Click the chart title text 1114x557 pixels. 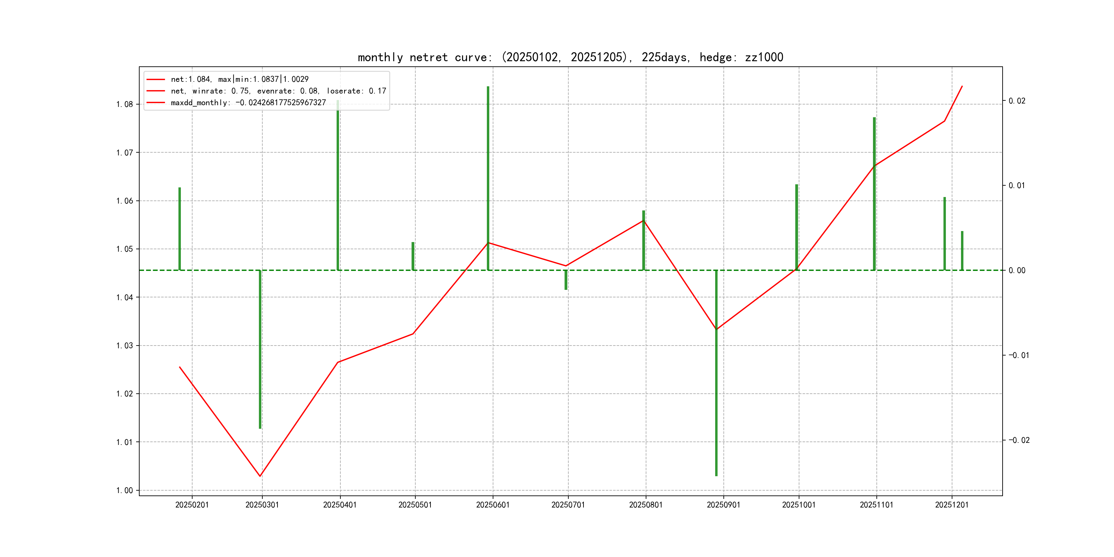pyautogui.click(x=570, y=57)
